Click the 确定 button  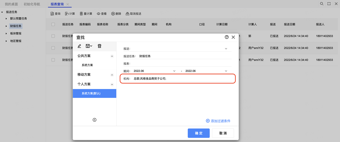pyautogui.click(x=199, y=133)
